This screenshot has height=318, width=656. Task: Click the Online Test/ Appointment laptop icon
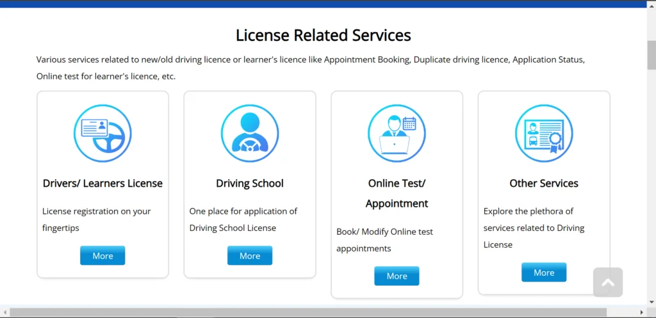point(397,133)
